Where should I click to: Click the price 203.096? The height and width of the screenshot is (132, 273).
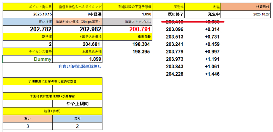(x=175, y=29)
